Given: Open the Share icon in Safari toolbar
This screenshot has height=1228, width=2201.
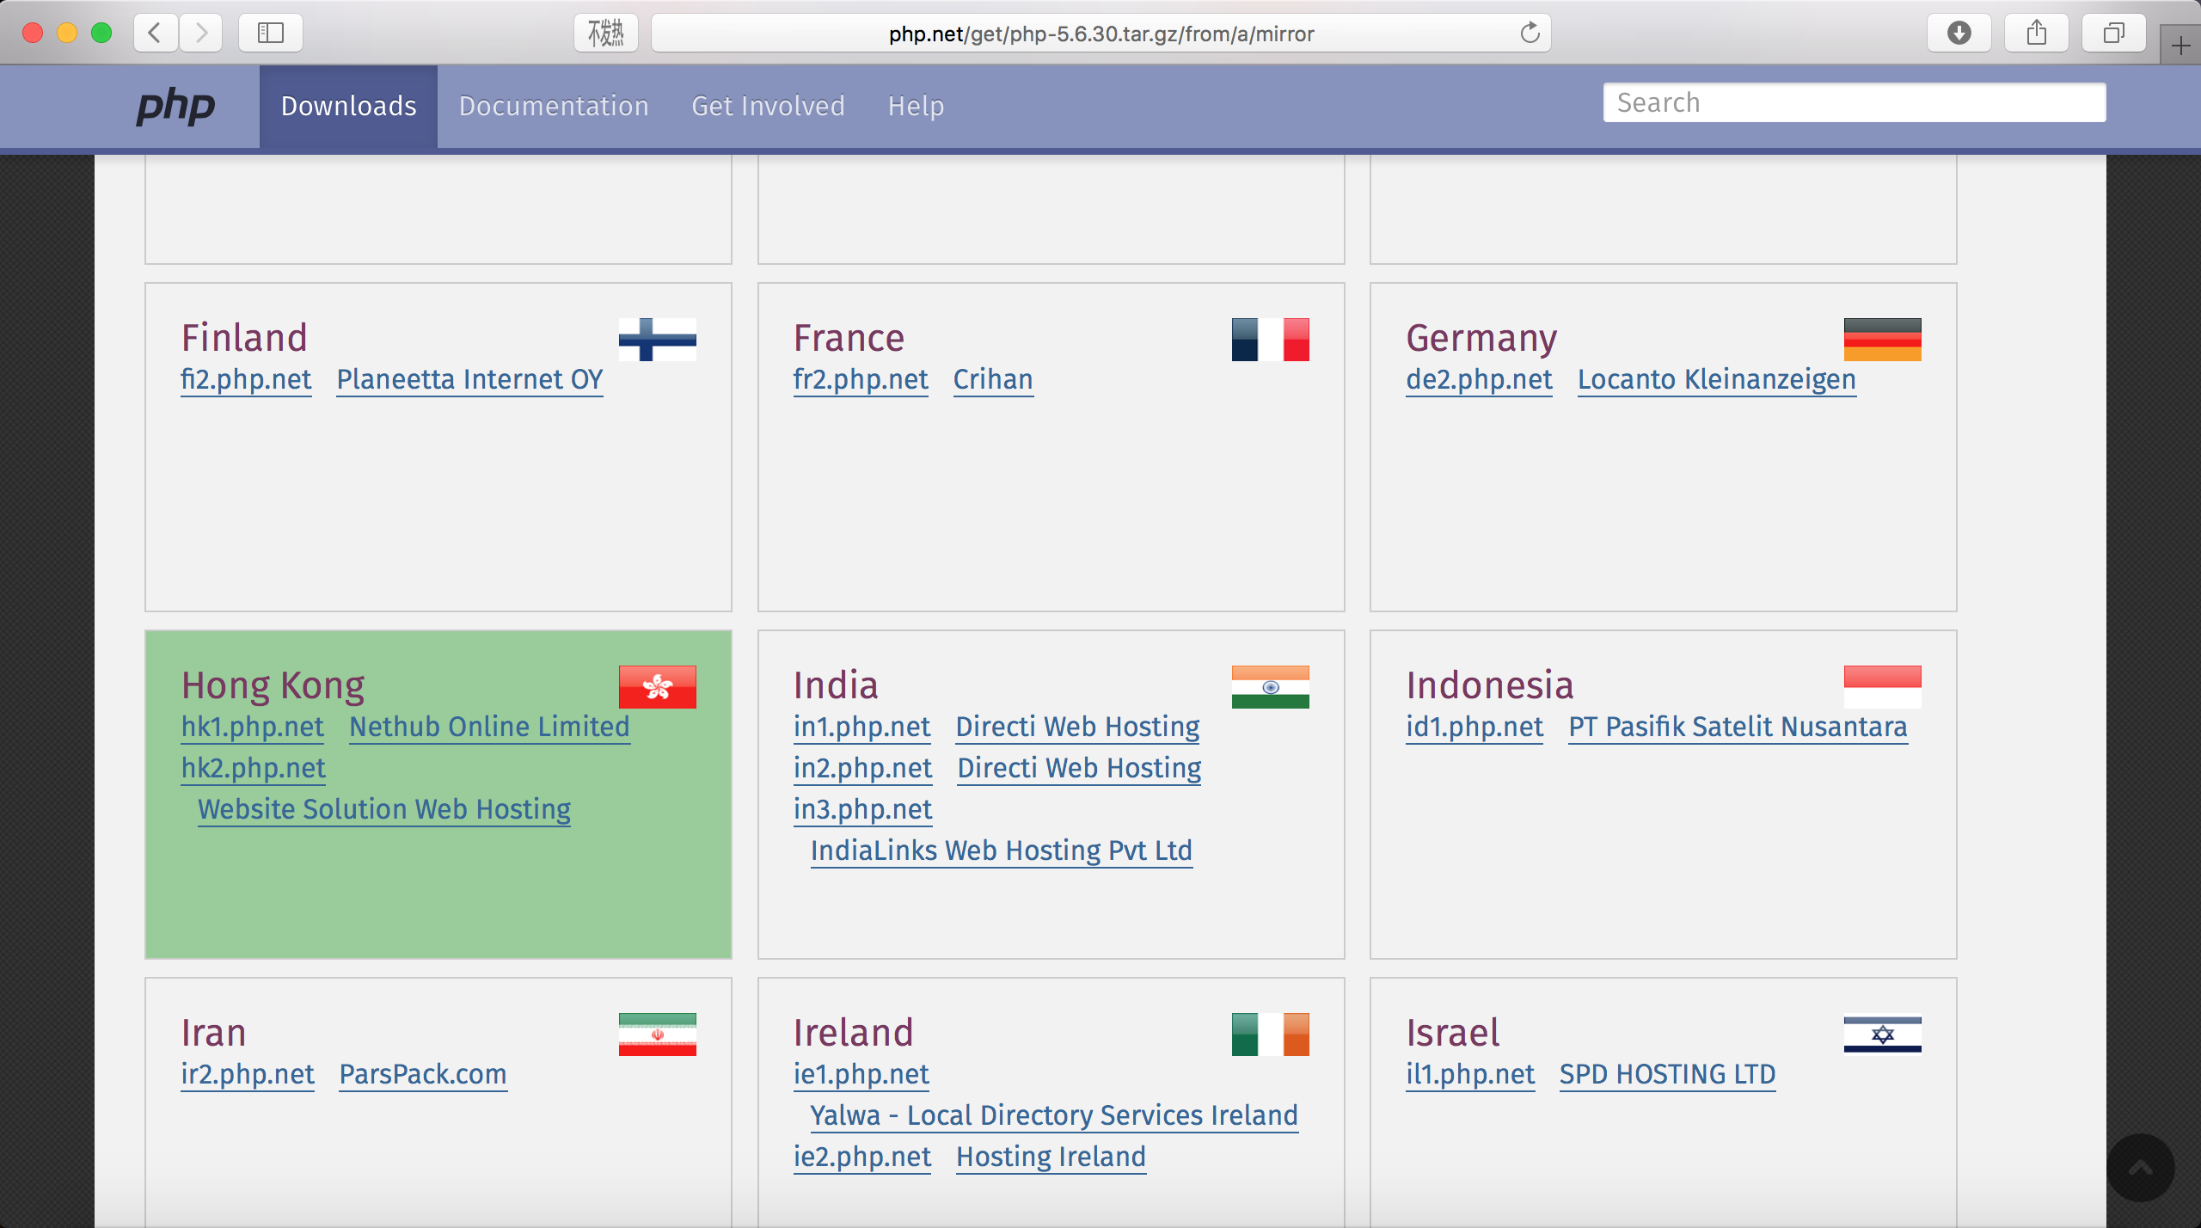Looking at the screenshot, I should [x=2036, y=33].
